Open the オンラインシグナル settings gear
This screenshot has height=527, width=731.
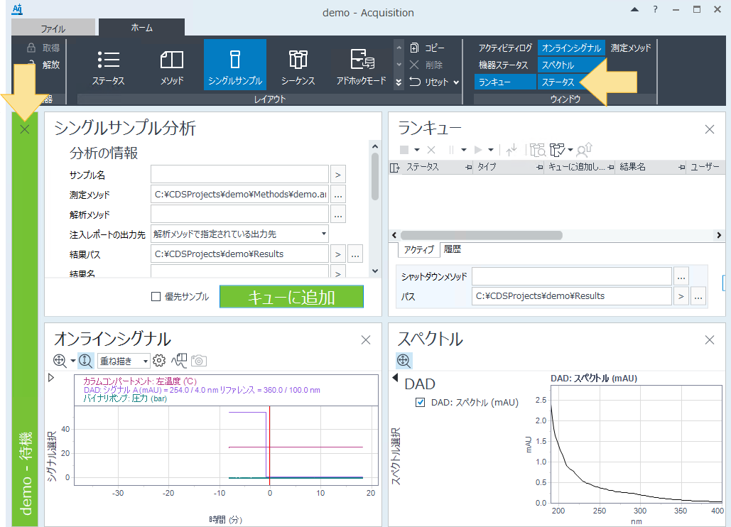click(159, 361)
